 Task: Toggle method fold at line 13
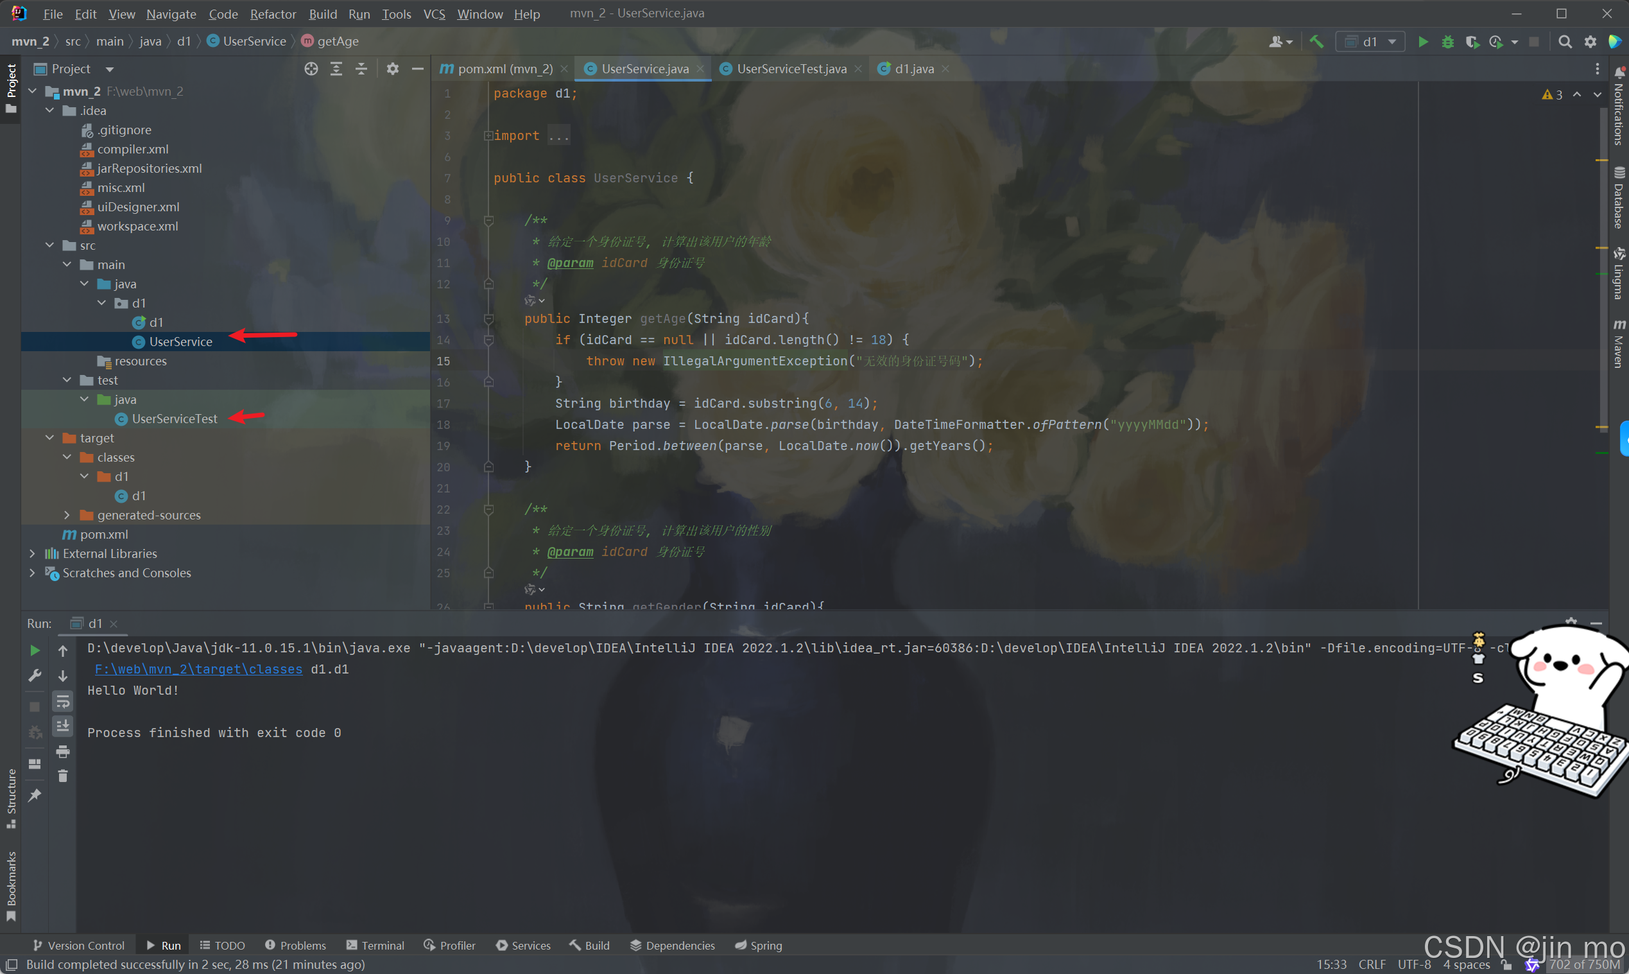[x=489, y=319]
